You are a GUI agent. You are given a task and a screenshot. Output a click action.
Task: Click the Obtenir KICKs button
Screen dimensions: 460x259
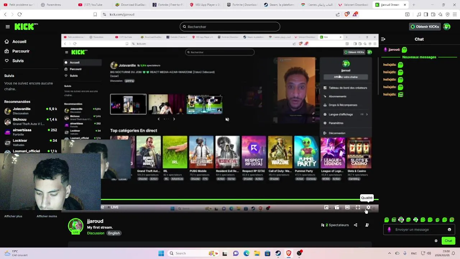pos(425,27)
